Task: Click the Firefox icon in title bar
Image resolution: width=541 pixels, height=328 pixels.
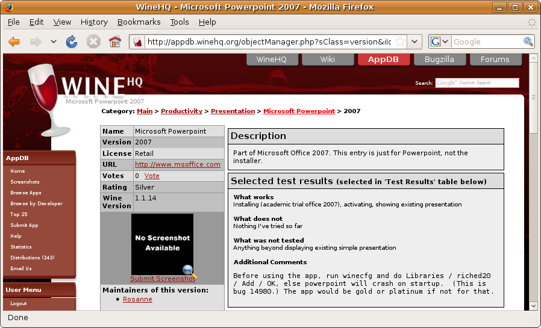Action: (8, 7)
